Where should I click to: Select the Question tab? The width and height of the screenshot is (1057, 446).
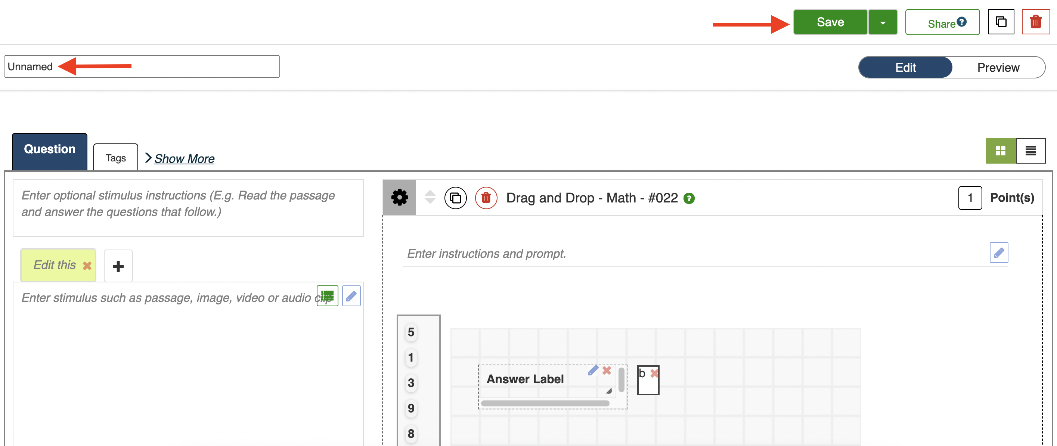tap(50, 149)
